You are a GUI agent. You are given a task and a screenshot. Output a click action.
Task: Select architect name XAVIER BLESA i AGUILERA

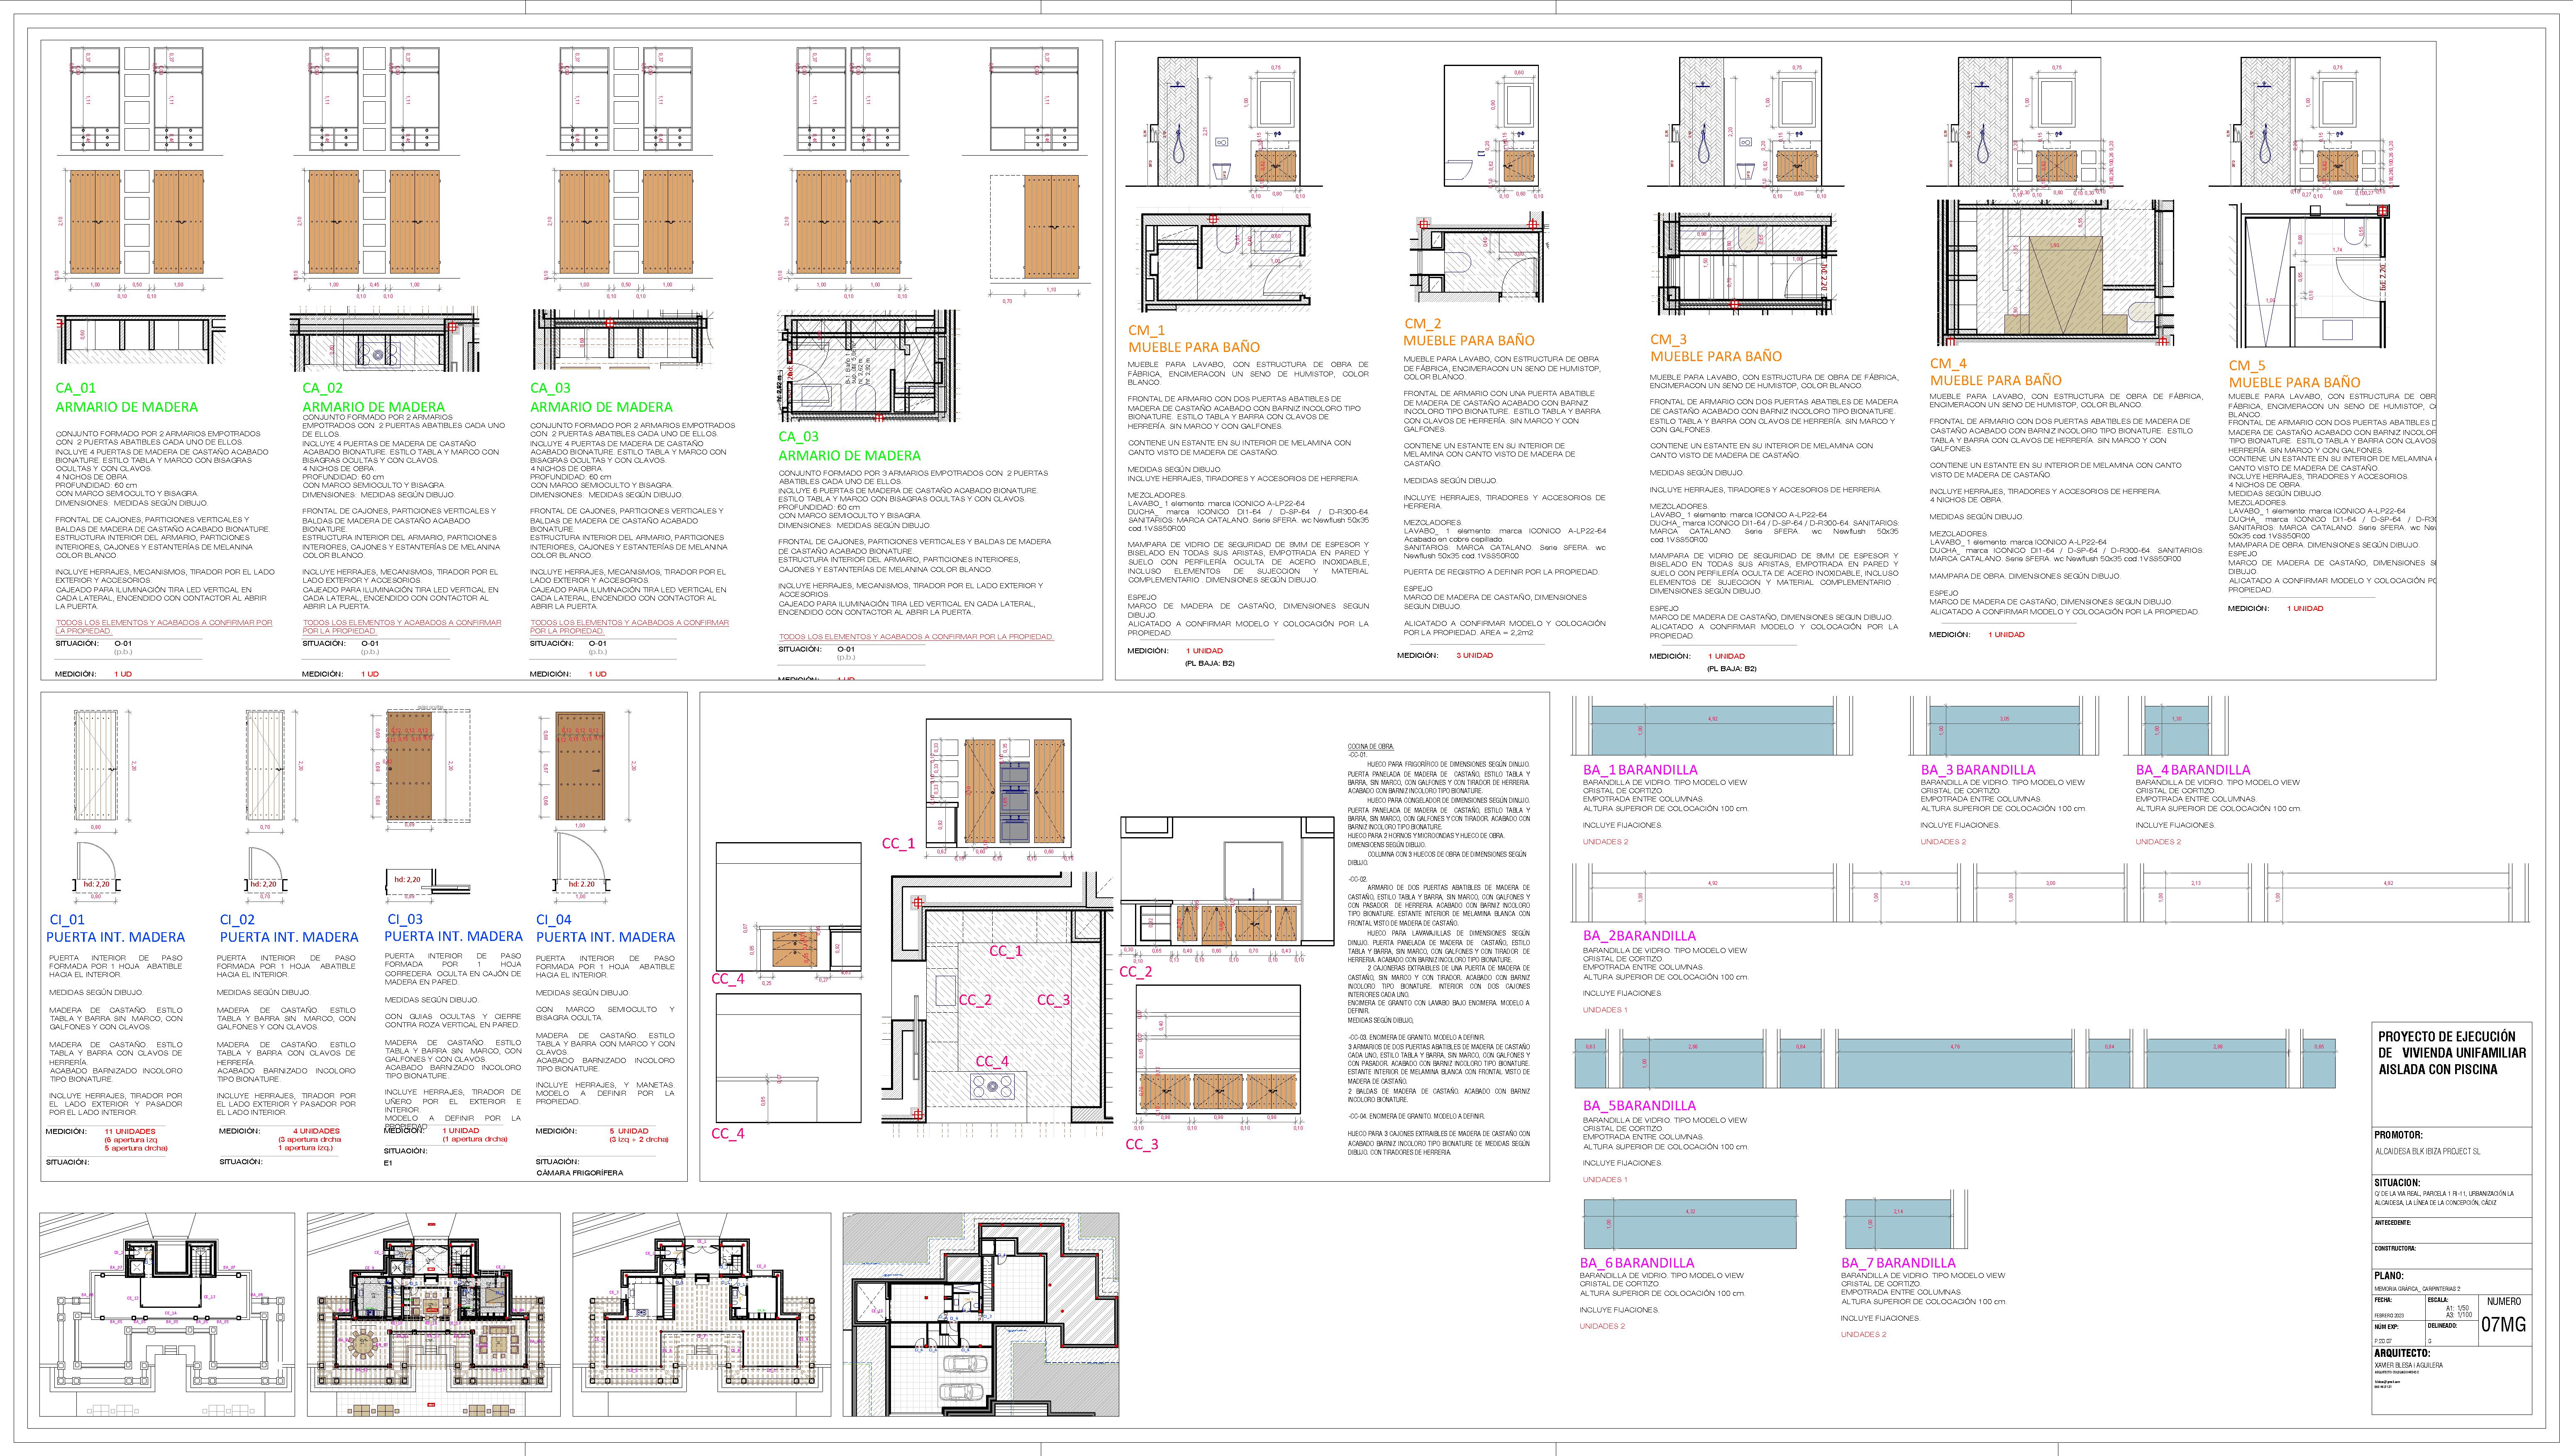2409,1365
